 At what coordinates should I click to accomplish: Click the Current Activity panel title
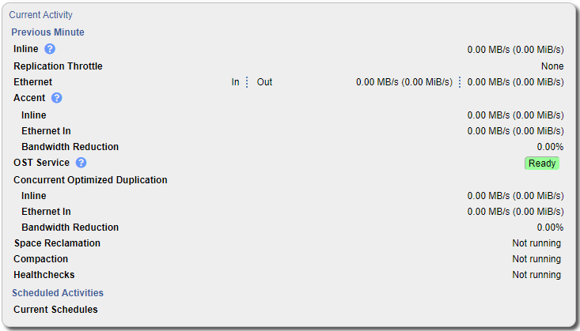(40, 15)
